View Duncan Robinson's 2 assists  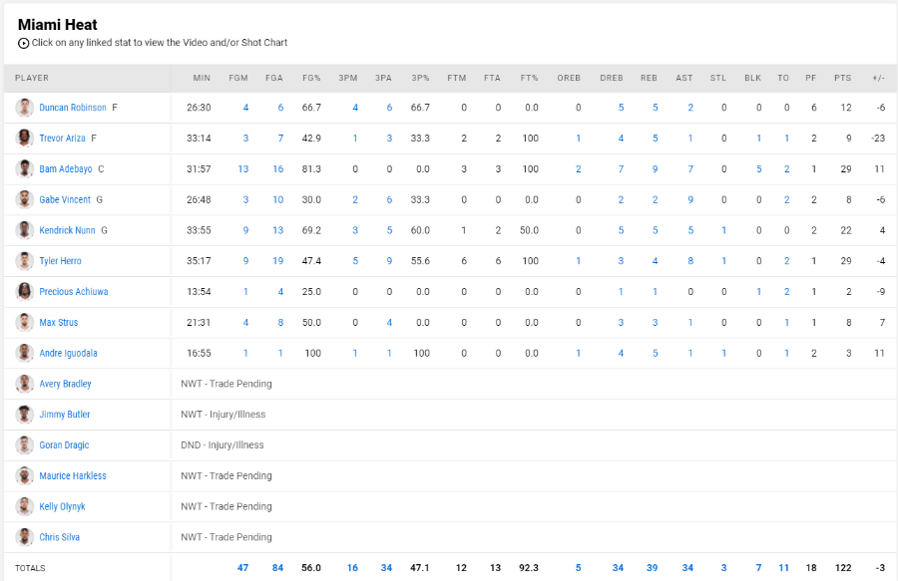click(x=690, y=108)
